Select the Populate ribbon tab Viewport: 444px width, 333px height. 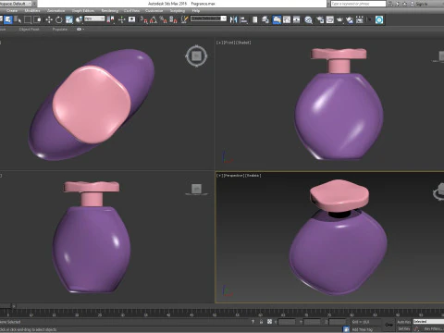[x=60, y=30]
